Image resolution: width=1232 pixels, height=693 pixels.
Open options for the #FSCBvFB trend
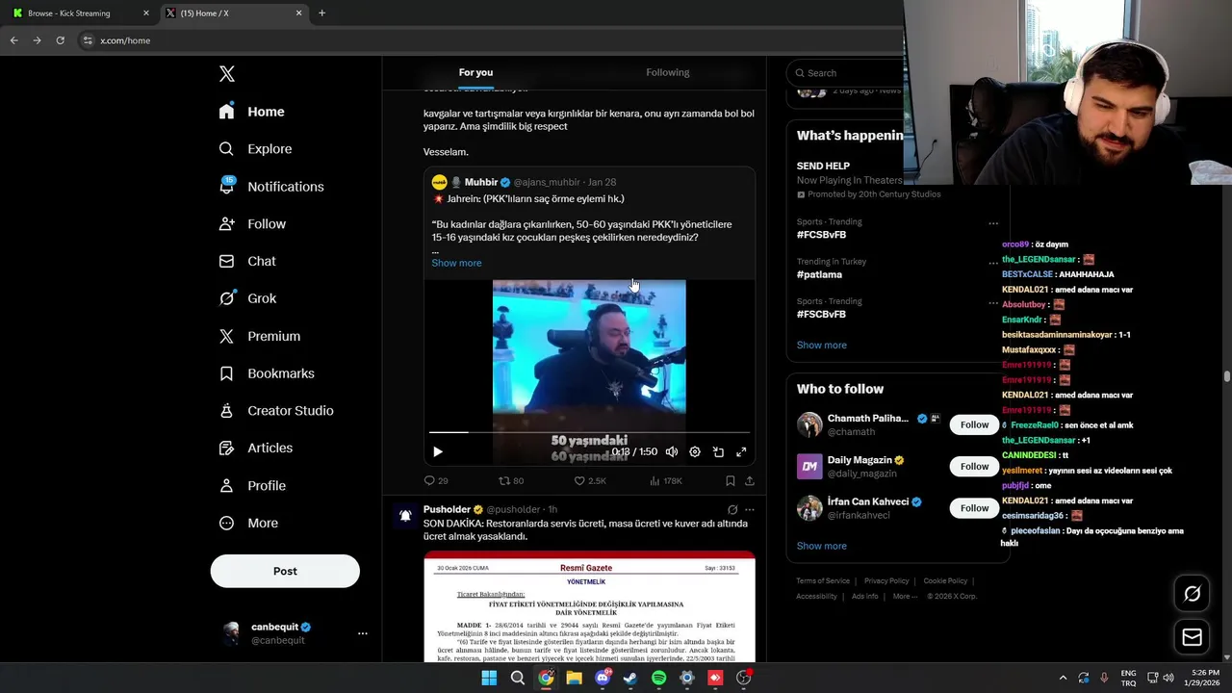pyautogui.click(x=993, y=303)
